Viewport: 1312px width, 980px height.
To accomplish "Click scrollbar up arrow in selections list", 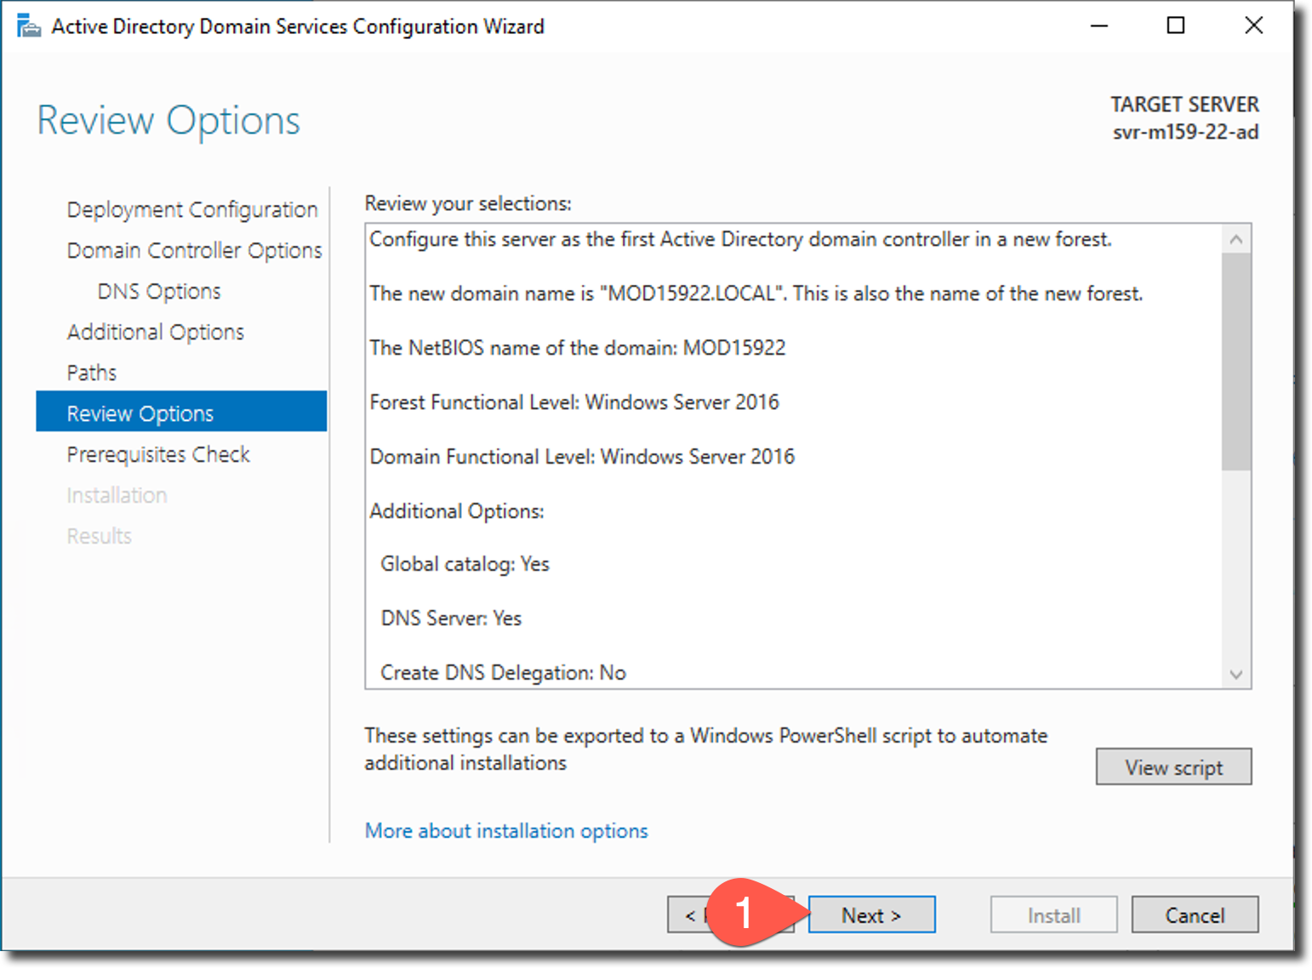I will [1236, 240].
